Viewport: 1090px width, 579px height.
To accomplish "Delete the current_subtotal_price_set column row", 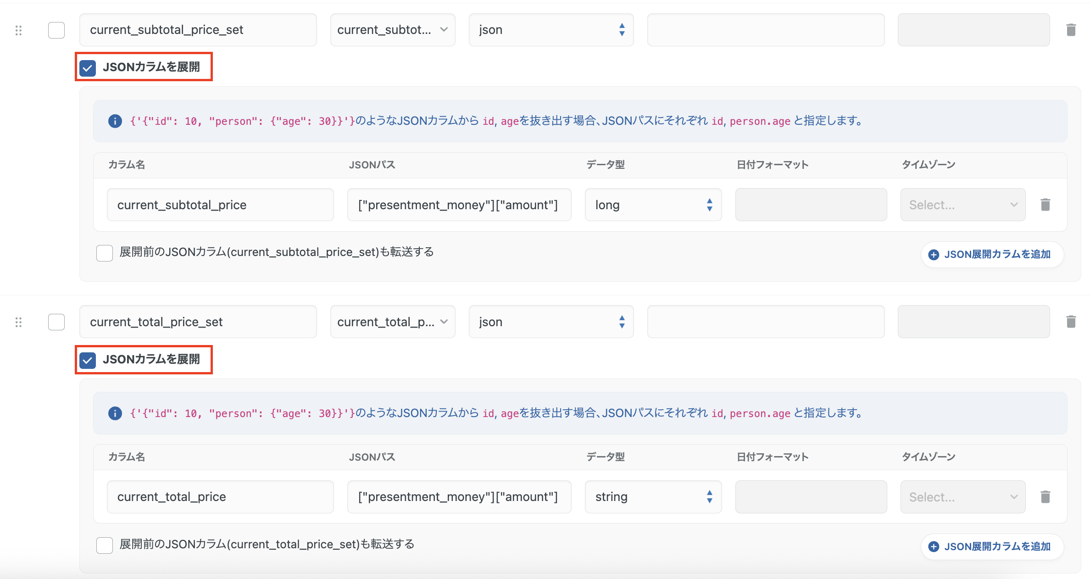I will (x=1071, y=30).
